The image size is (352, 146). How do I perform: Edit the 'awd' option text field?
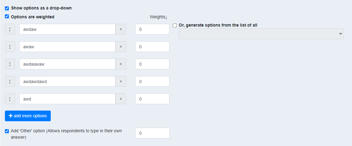click(x=67, y=99)
